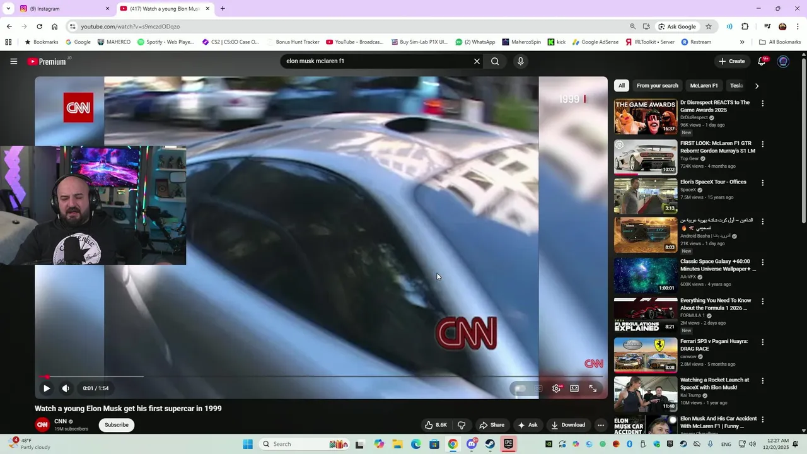Enter full screen video mode
Viewport: 807px width, 454px height.
click(x=593, y=388)
